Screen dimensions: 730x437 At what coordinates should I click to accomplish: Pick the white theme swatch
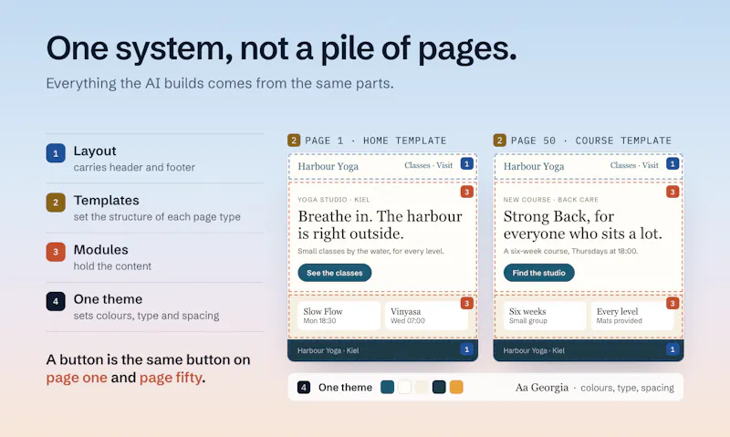404,387
